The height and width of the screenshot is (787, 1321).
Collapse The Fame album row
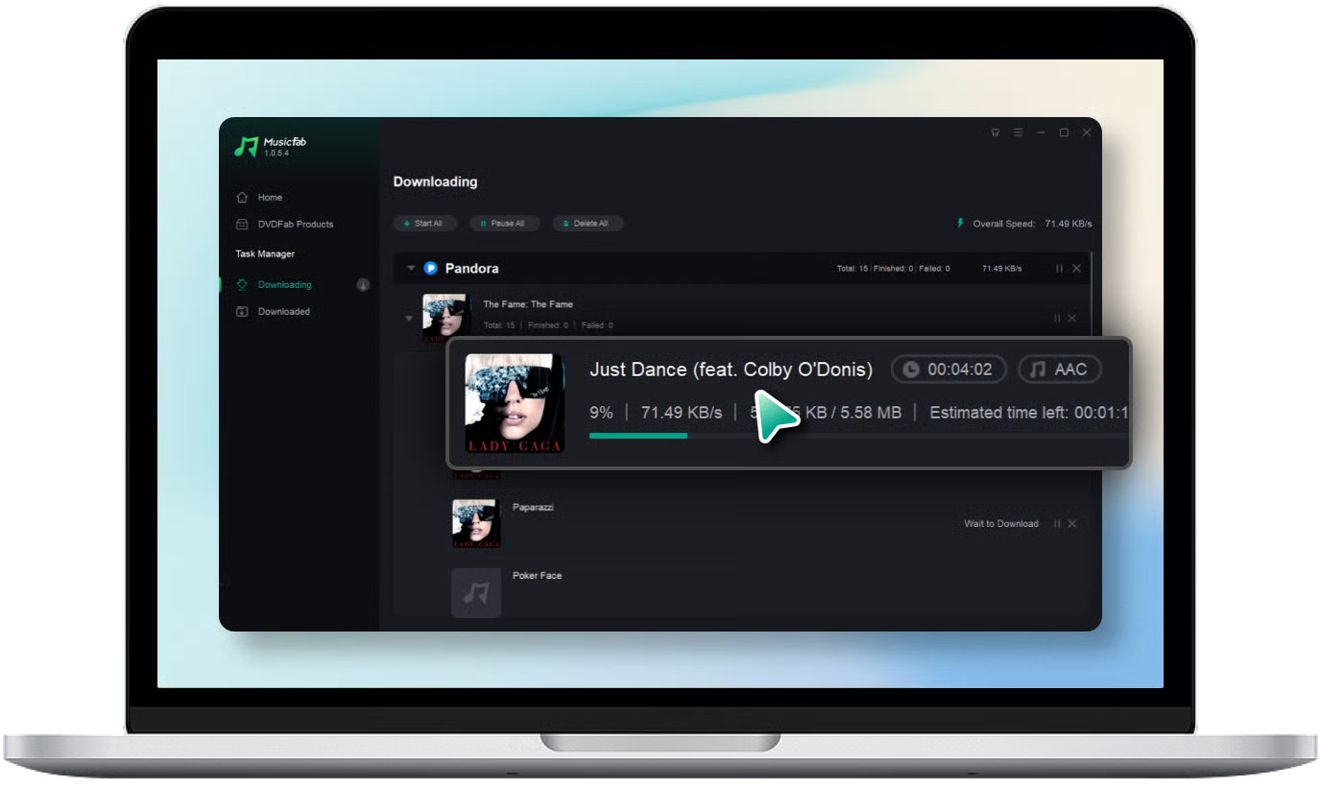tap(409, 319)
